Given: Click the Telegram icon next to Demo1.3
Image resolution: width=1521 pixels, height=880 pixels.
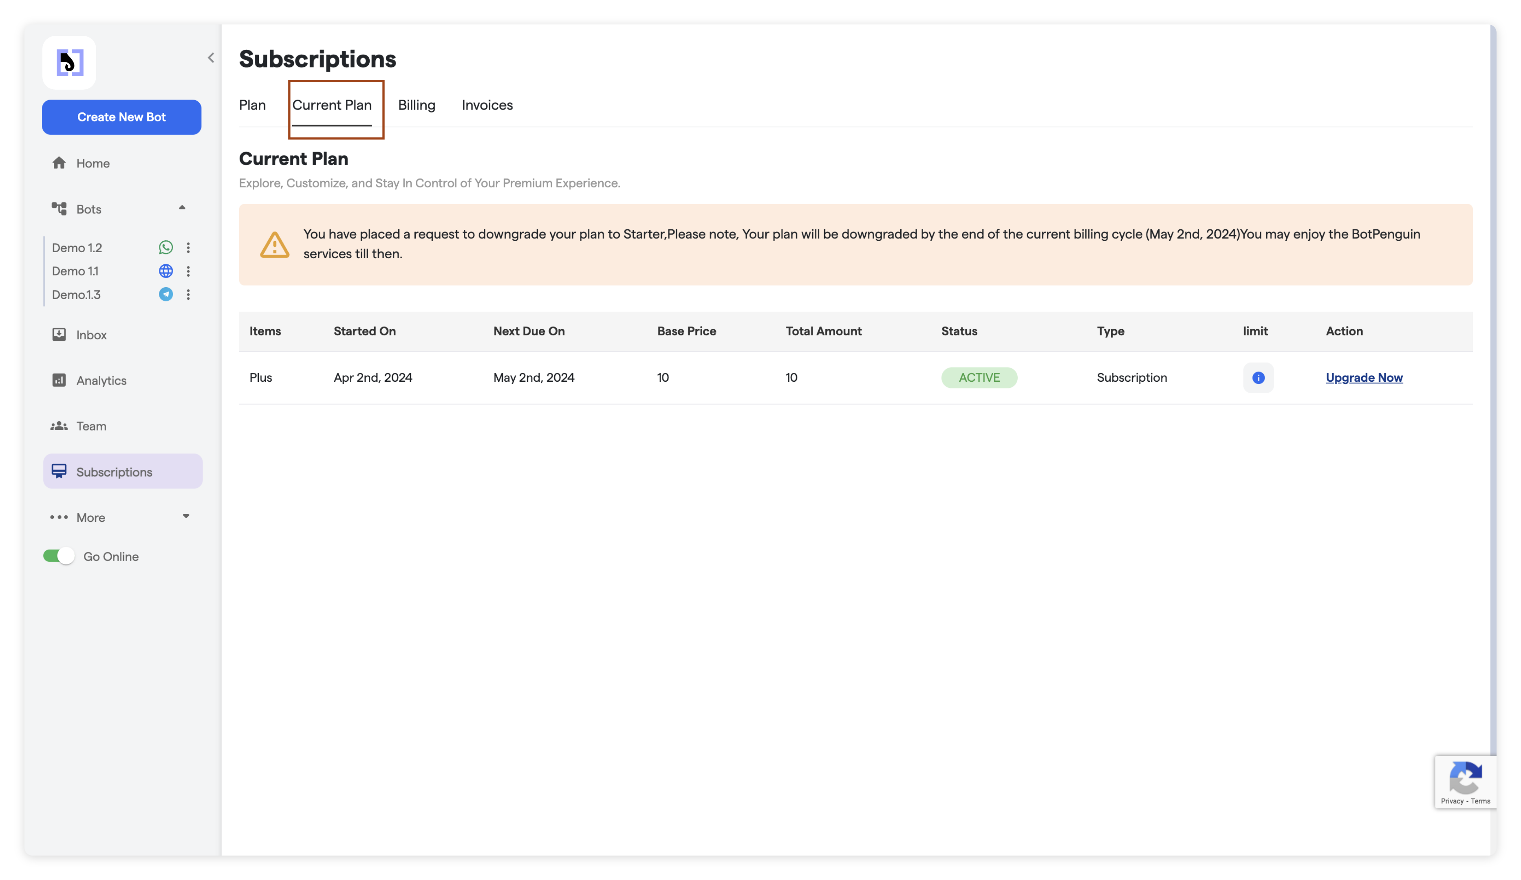Looking at the screenshot, I should coord(165,294).
